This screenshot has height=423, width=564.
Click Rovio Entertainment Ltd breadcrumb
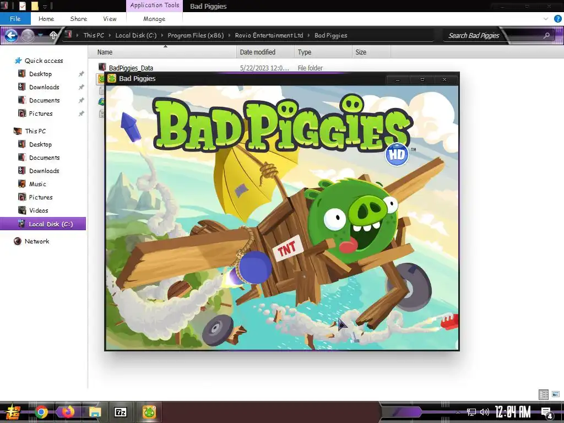(x=269, y=35)
